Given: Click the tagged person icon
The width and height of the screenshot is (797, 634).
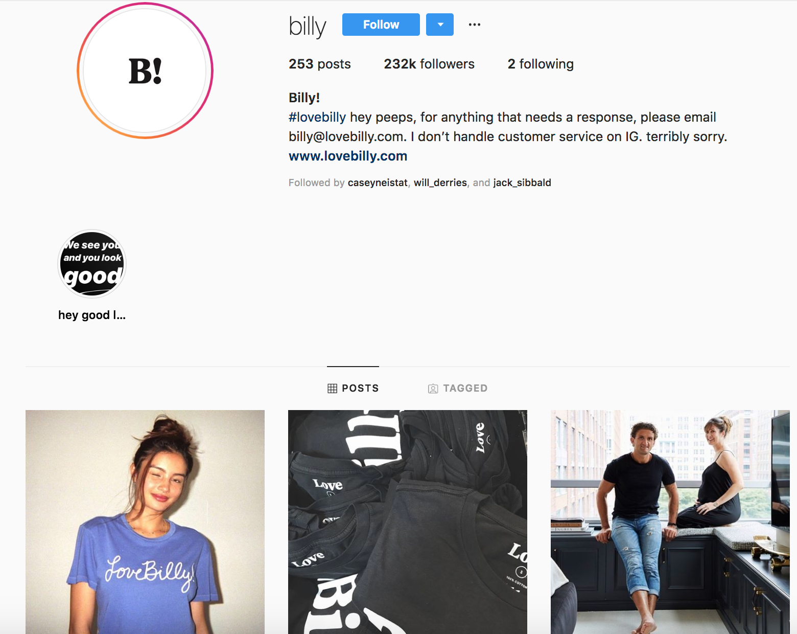Looking at the screenshot, I should click(433, 389).
